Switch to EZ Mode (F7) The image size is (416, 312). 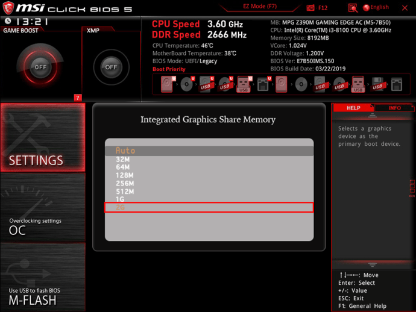[260, 7]
